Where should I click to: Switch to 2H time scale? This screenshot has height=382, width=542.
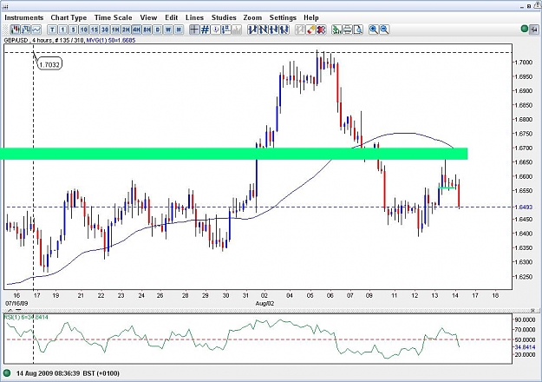[126, 30]
